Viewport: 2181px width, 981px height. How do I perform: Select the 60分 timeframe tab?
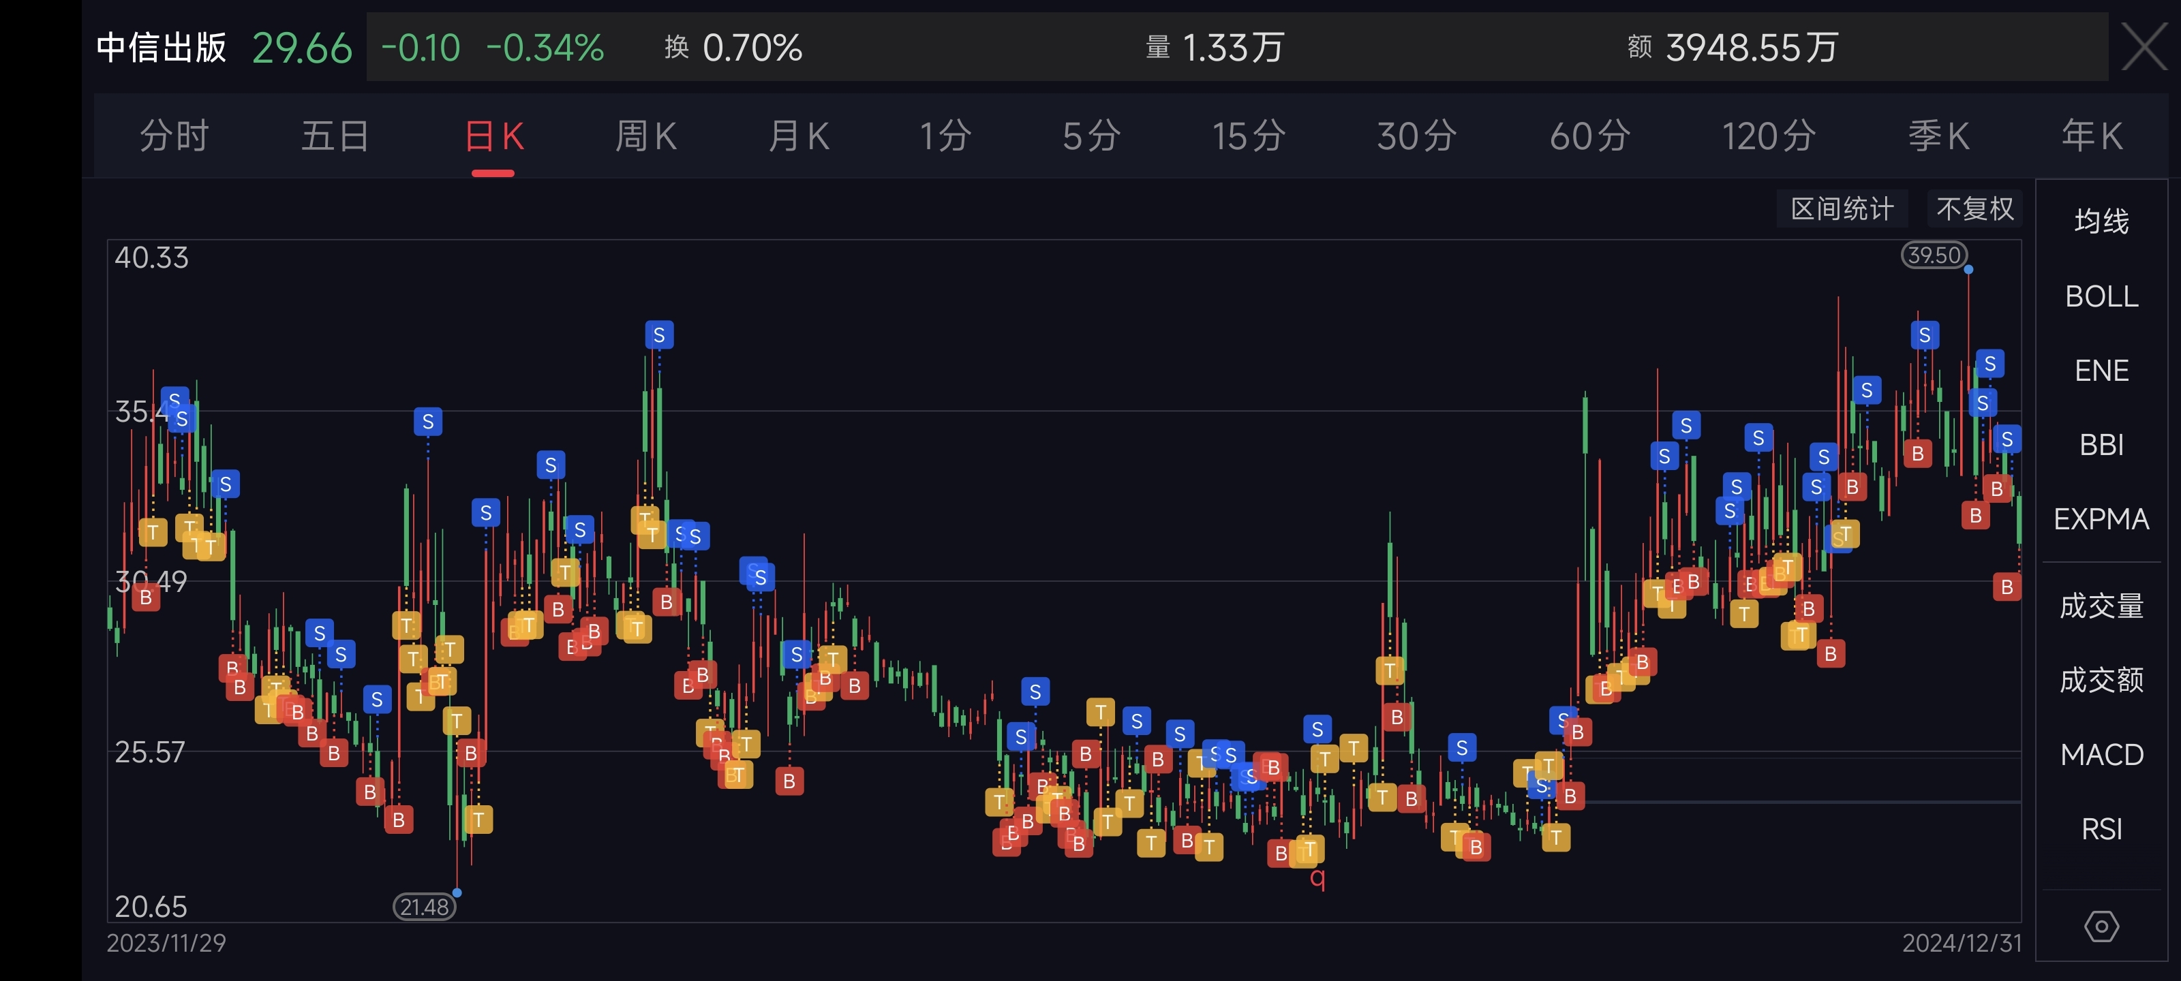coord(1589,136)
